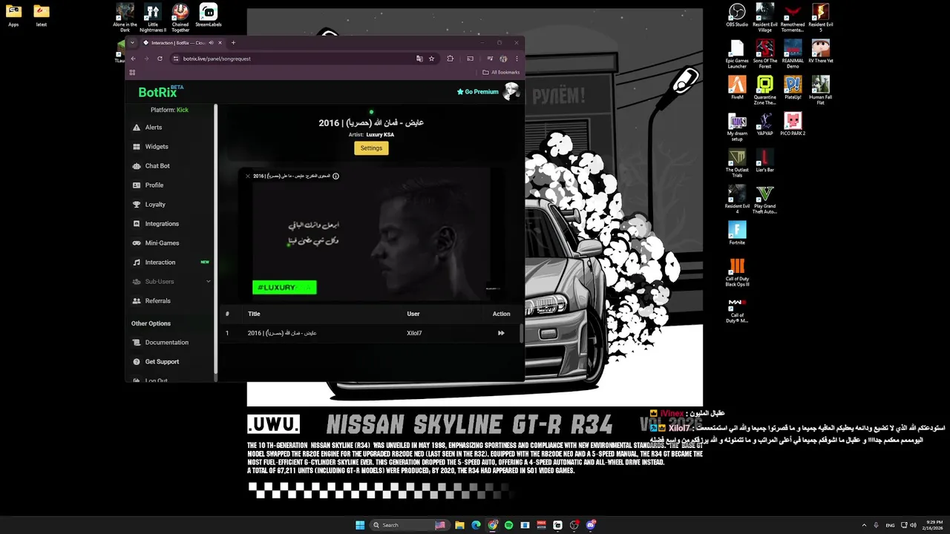This screenshot has height=534, width=950.
Task: Open the Apps folder on desktop
Action: (13, 16)
